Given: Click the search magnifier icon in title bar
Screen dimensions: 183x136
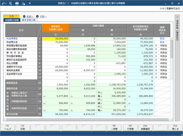Looking at the screenshot, I should click(x=11, y=4).
